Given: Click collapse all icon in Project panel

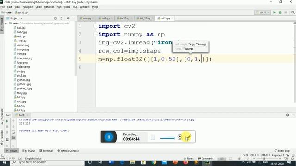Looking at the screenshot, I should pyautogui.click(x=61, y=18).
